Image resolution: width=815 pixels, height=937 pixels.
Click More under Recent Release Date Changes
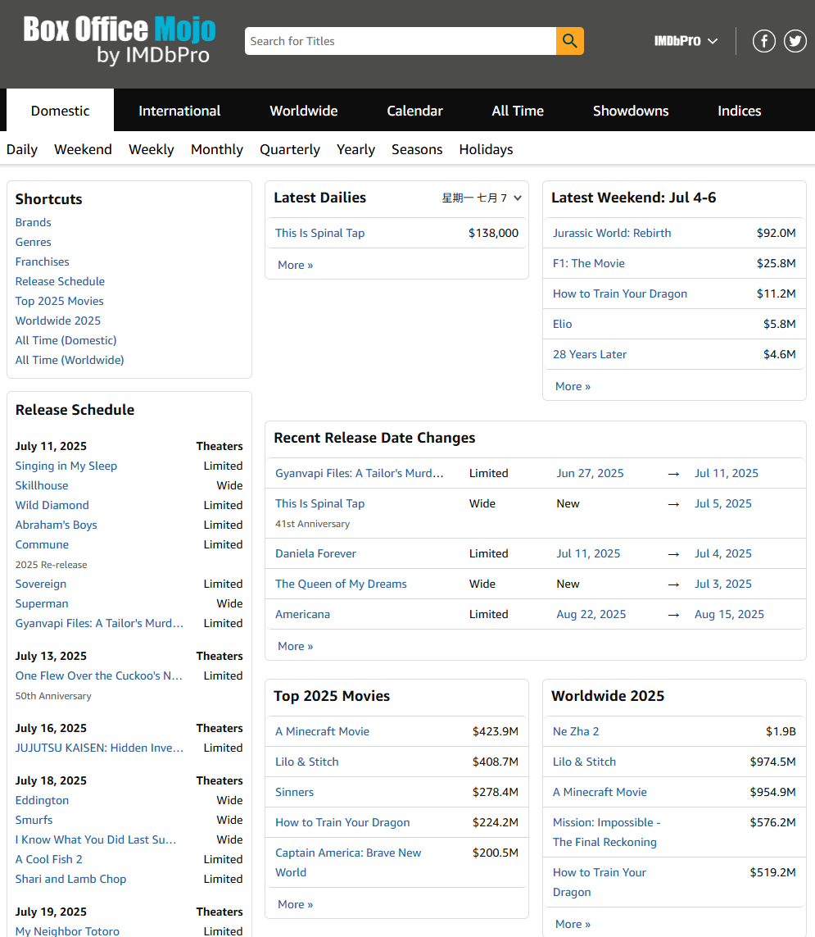point(295,646)
